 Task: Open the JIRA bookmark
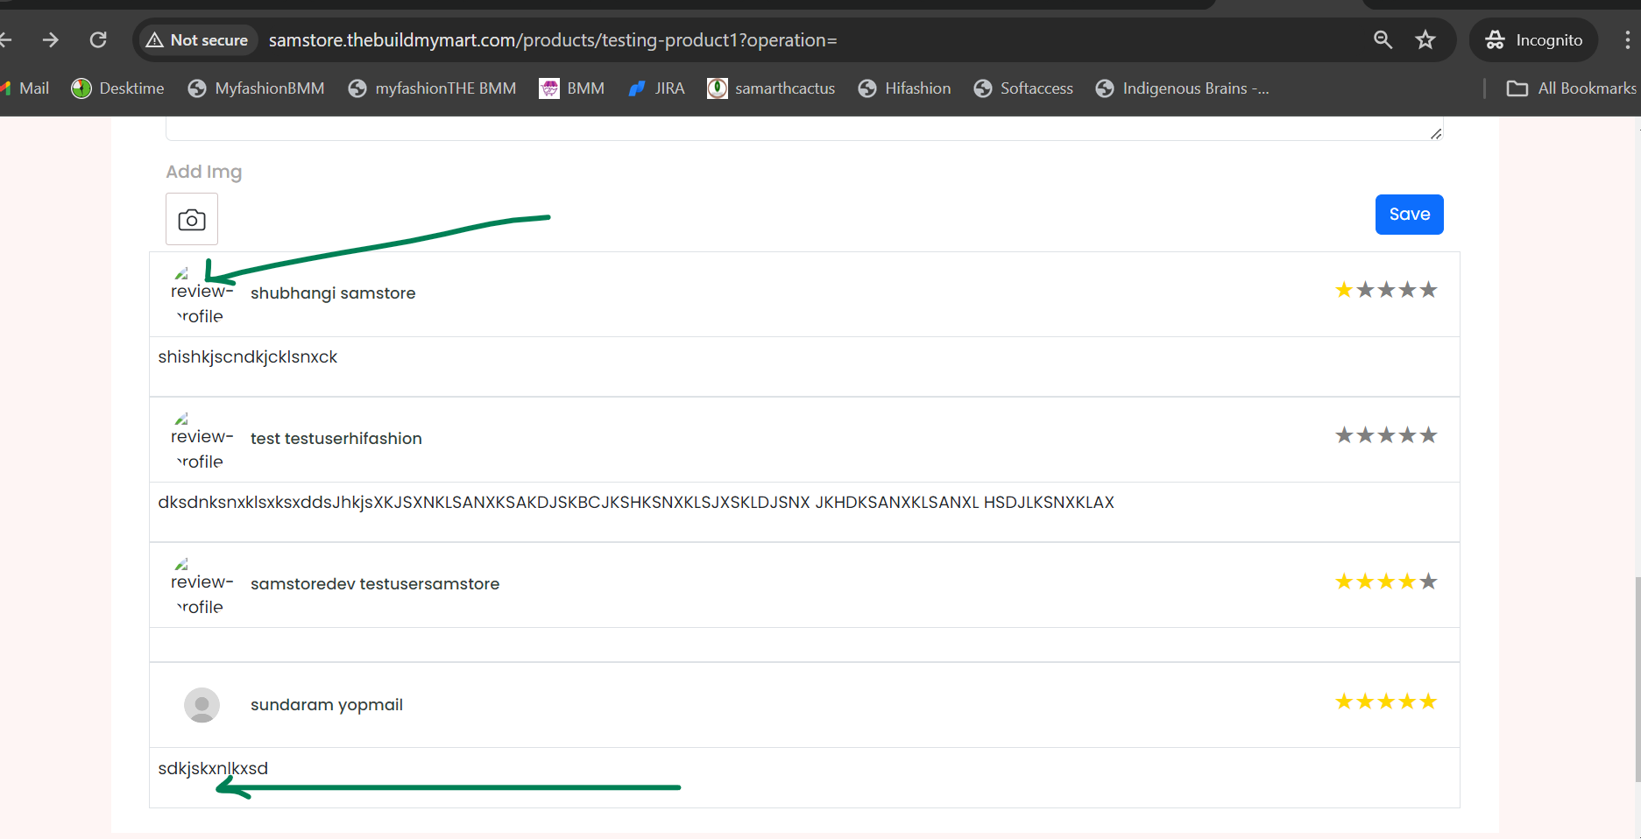[657, 88]
